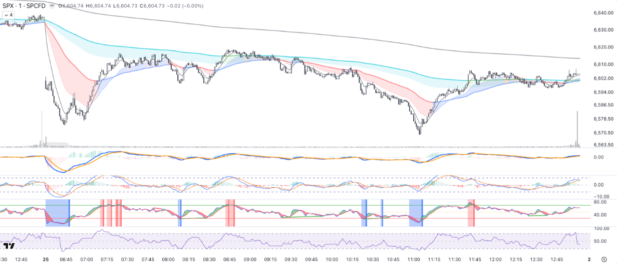Viewport: 617px width, 264px height.
Task: Click the SPX · 1 · SPCFD symbol title
Action: pyautogui.click(x=24, y=6)
